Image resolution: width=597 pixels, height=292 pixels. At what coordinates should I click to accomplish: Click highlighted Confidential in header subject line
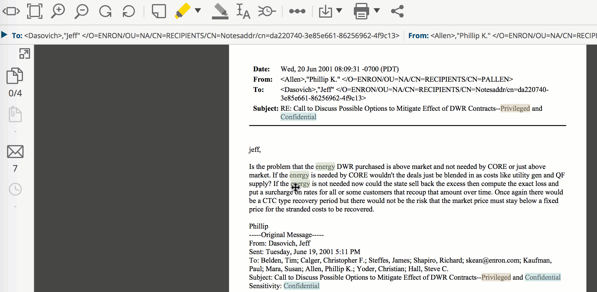click(298, 117)
